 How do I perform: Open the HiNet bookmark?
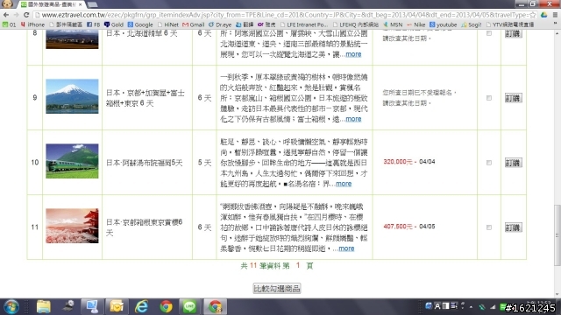[167, 24]
